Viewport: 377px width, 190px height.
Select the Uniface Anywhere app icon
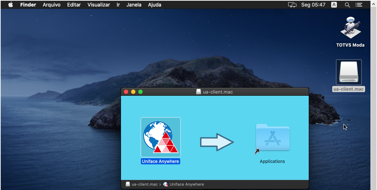(x=161, y=137)
